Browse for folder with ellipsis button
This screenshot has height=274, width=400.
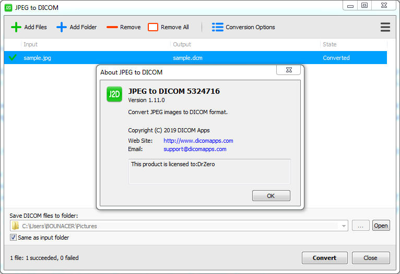pyautogui.click(x=360, y=226)
